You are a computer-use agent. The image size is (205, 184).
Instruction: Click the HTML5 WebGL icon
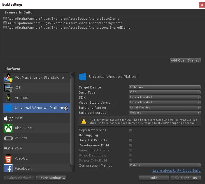click(8, 158)
